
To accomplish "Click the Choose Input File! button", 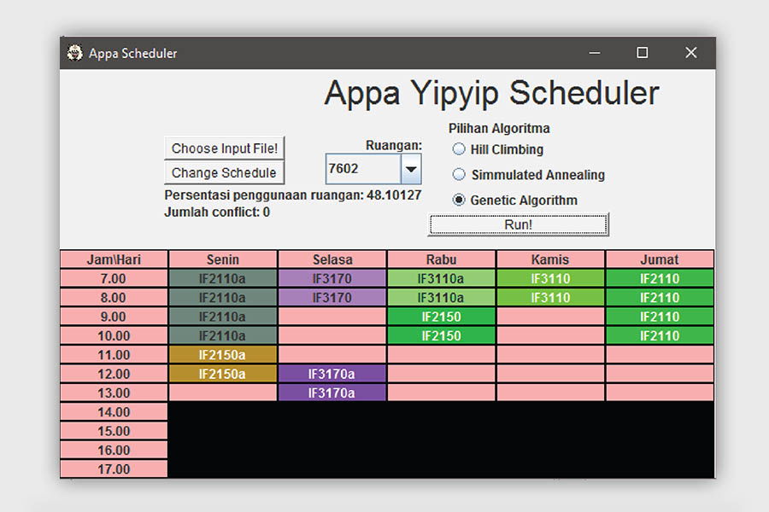I will pos(224,148).
